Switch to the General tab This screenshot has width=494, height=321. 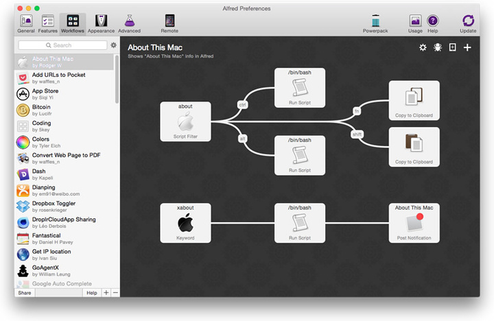[26, 23]
